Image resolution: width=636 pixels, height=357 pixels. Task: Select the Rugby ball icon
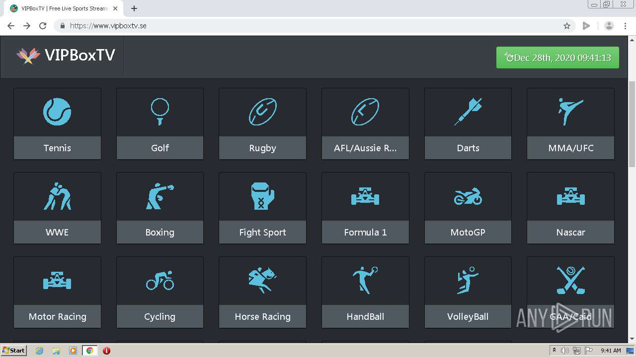pyautogui.click(x=262, y=112)
